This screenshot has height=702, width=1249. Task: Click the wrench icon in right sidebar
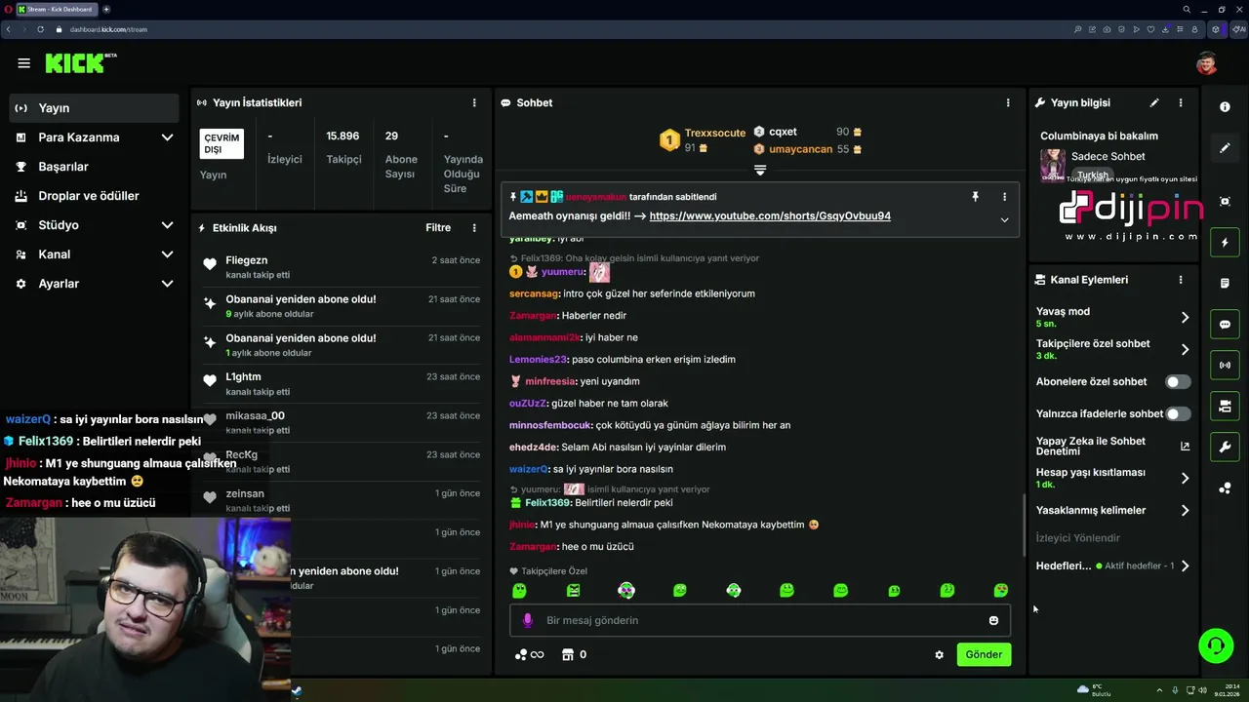pos(1225,448)
